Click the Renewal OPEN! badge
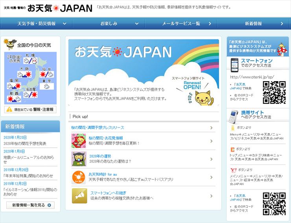 coord(192,85)
